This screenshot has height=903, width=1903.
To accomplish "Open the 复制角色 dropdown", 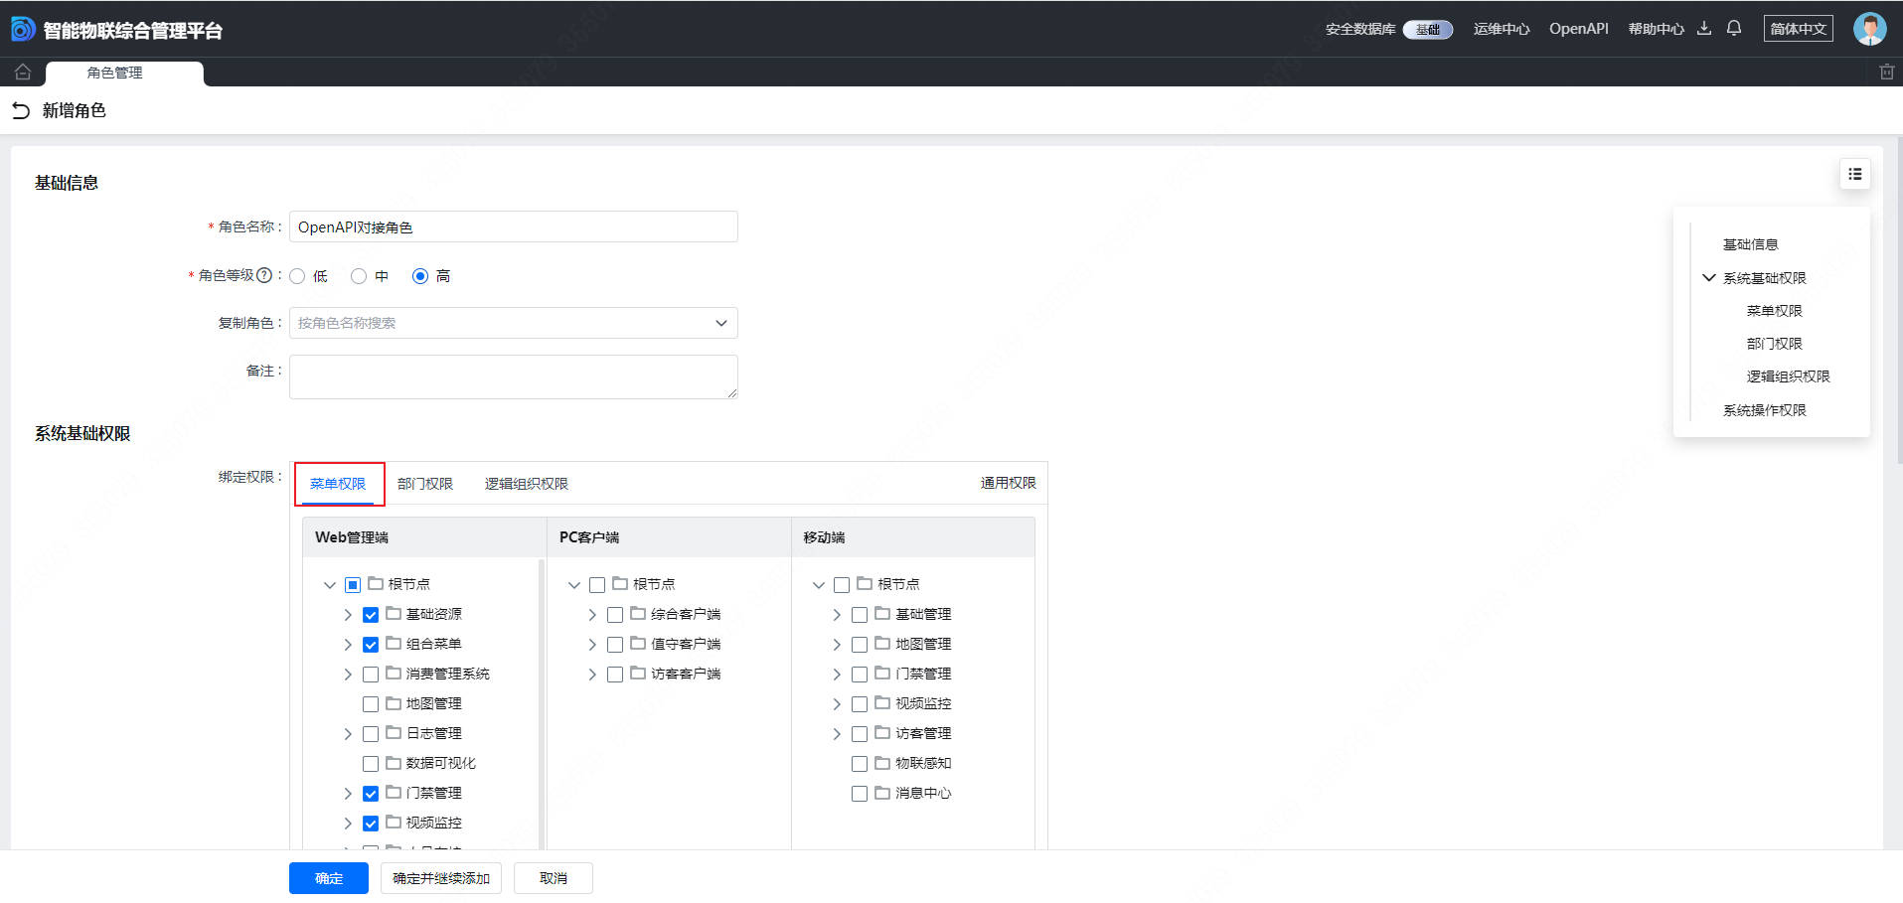I will coord(513,323).
